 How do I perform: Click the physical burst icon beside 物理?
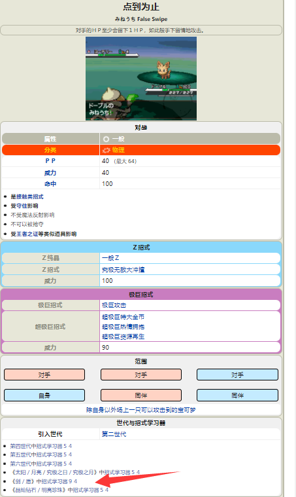[107, 150]
